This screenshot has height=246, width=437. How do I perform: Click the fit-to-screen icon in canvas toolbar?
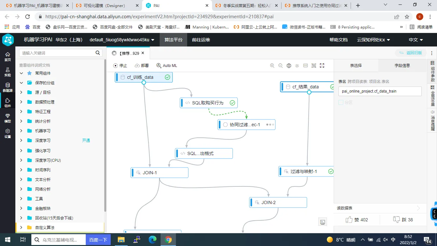(314, 65)
